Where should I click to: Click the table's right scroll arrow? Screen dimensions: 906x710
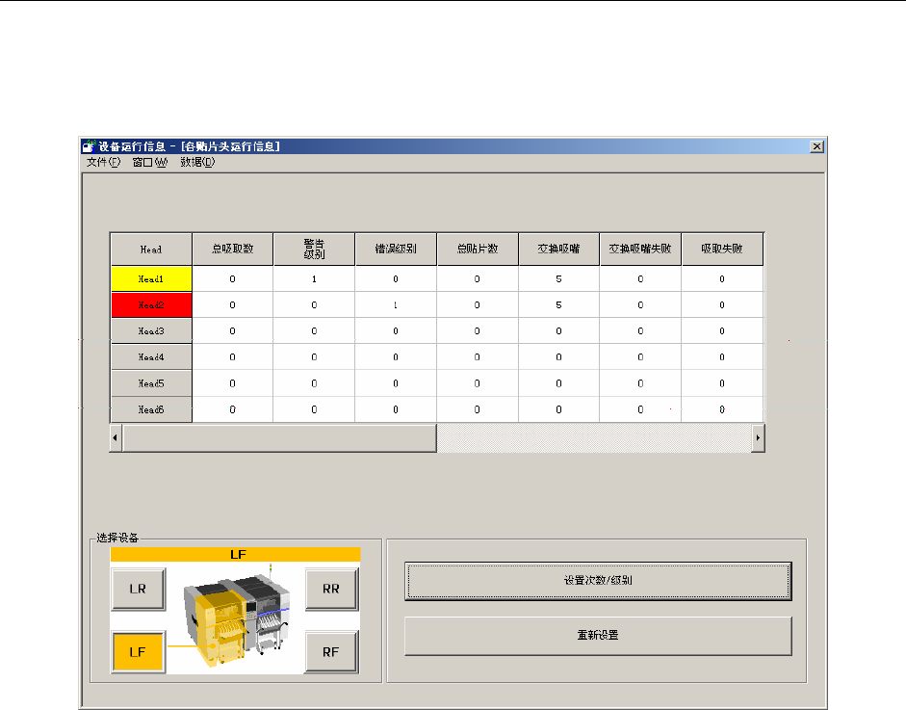point(758,437)
